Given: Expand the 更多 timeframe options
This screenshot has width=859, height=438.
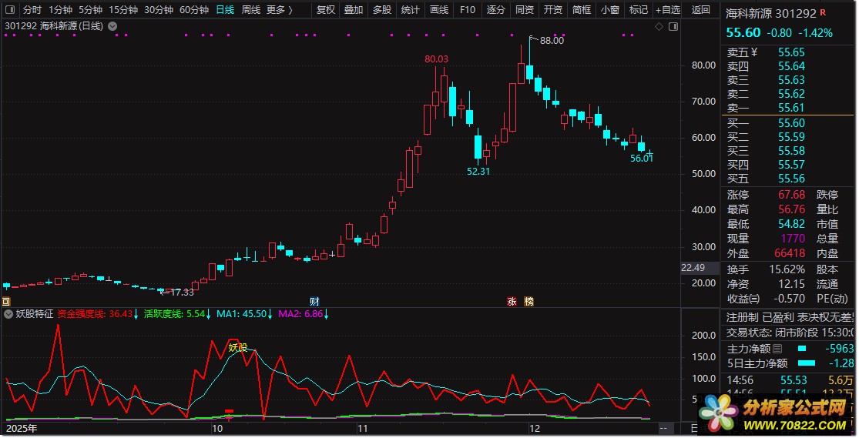Looking at the screenshot, I should coord(280,9).
